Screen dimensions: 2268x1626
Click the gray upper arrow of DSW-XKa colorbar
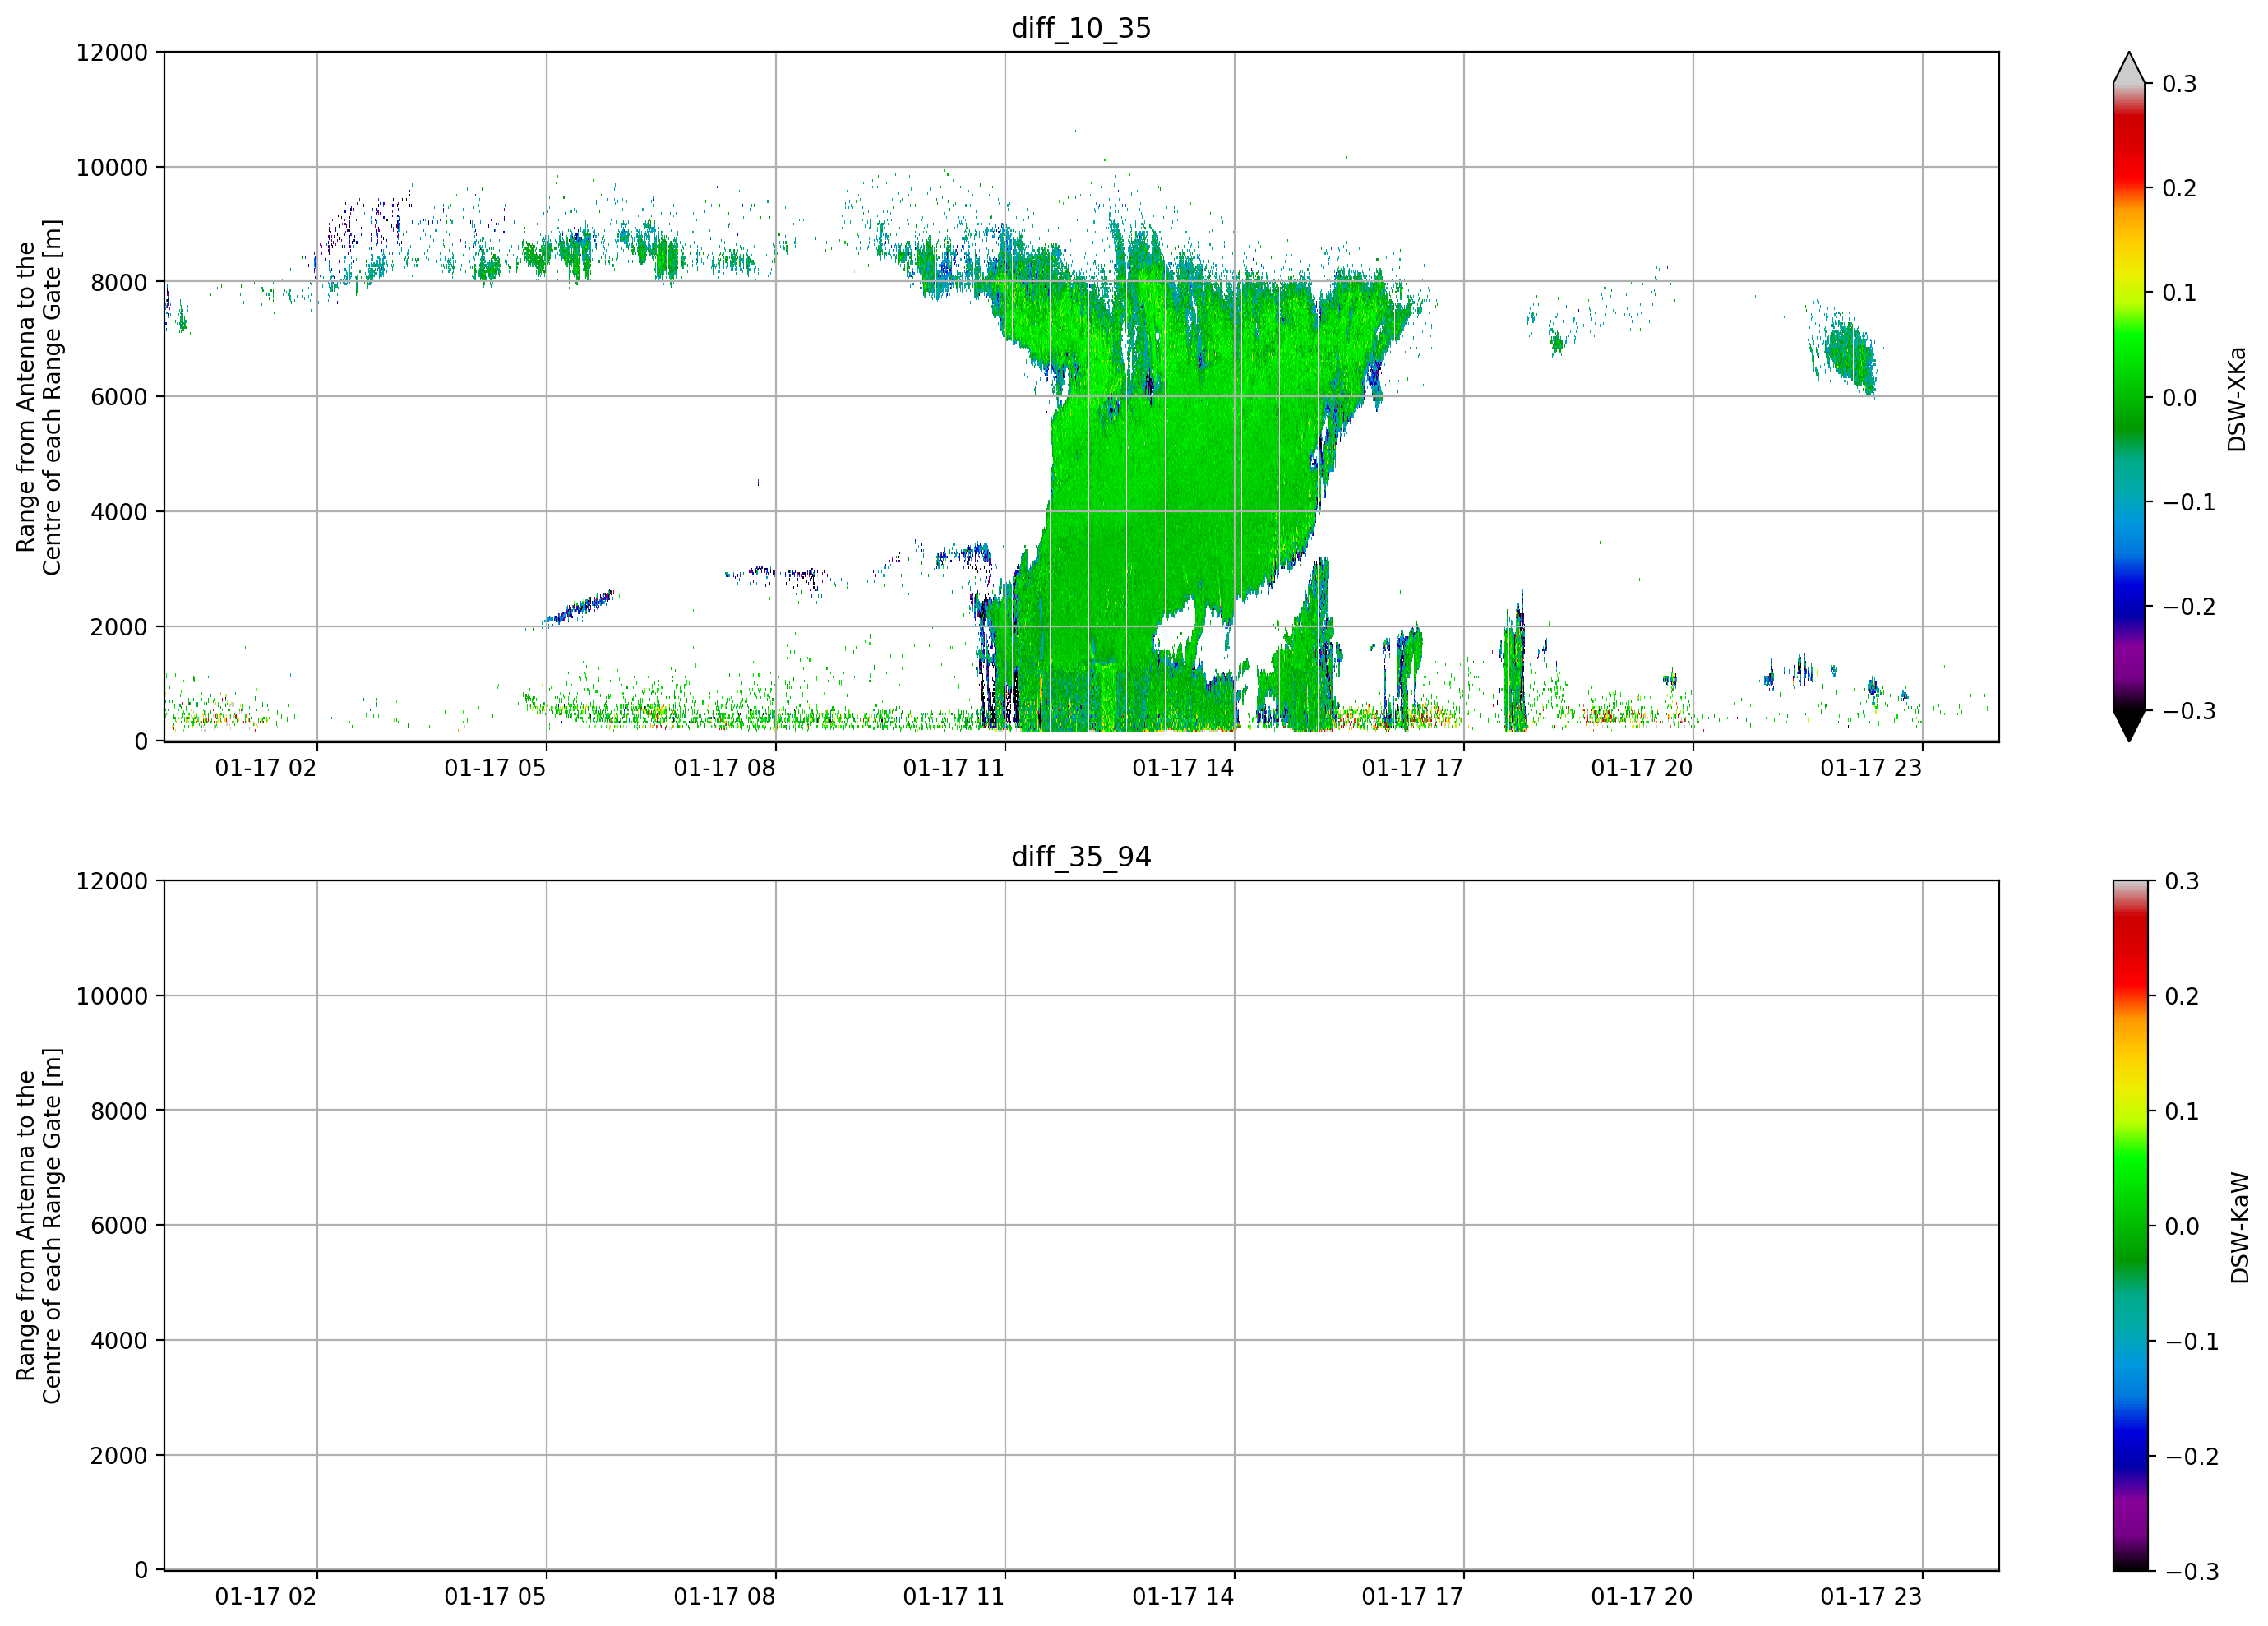click(x=2129, y=68)
